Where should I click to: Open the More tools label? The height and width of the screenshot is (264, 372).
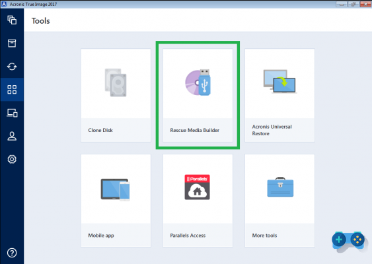(264, 236)
